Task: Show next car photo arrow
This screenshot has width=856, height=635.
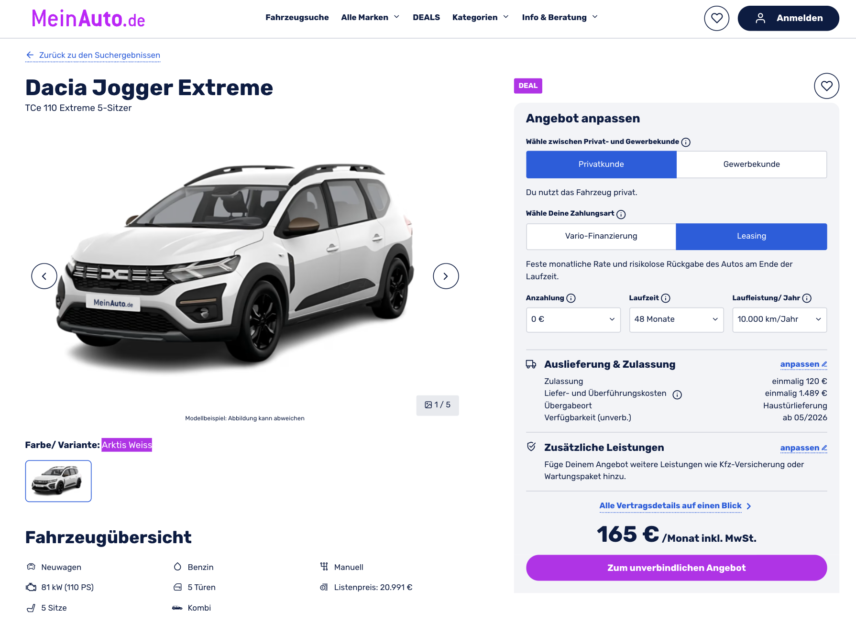Action: pos(446,276)
